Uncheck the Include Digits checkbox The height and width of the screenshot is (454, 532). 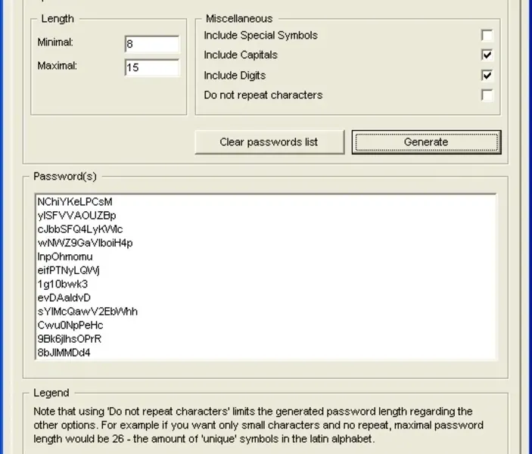click(x=487, y=76)
